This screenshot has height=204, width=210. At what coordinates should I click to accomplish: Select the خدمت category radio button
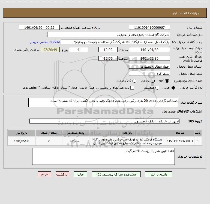(x=153, y=81)
